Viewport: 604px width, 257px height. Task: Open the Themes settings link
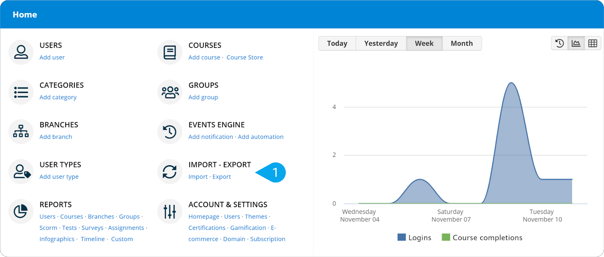[x=256, y=217]
